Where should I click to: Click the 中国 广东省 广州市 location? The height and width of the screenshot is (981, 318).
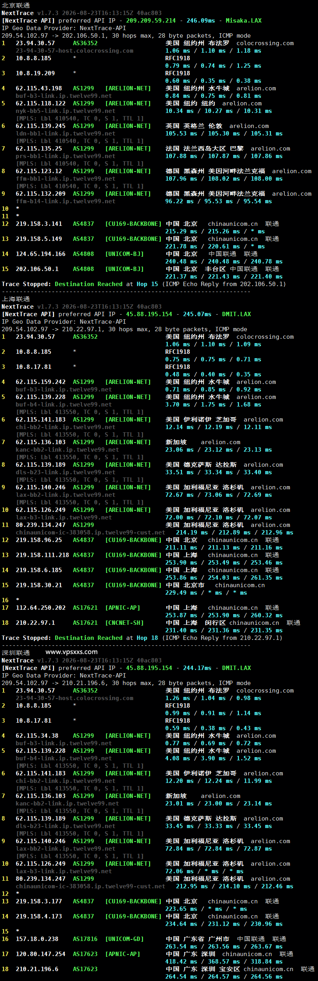197,939
